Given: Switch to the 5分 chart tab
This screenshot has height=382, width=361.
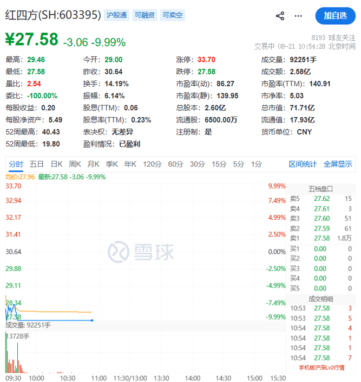Looking at the screenshot, I should [239, 164].
